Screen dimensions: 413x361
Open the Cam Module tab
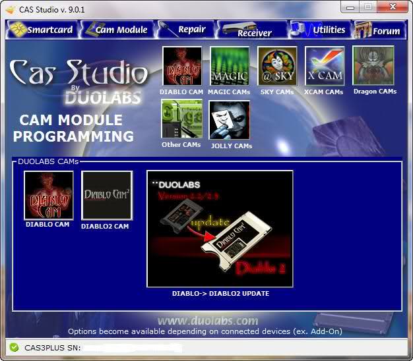tap(116, 30)
